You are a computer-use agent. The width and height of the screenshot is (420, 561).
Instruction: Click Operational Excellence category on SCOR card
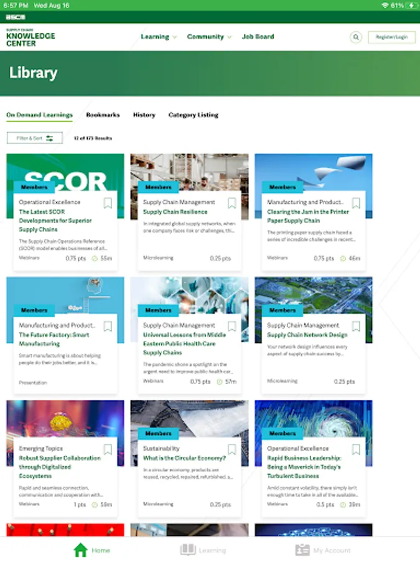(x=50, y=202)
